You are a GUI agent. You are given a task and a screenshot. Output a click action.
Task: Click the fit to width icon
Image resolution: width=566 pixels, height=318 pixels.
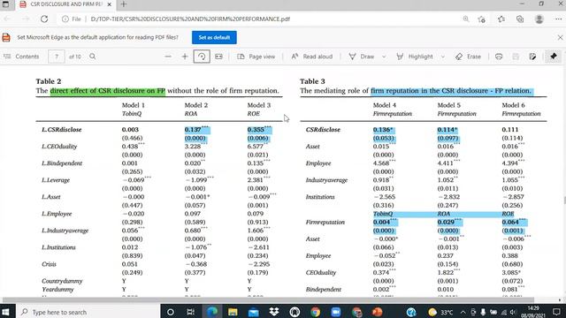218,57
